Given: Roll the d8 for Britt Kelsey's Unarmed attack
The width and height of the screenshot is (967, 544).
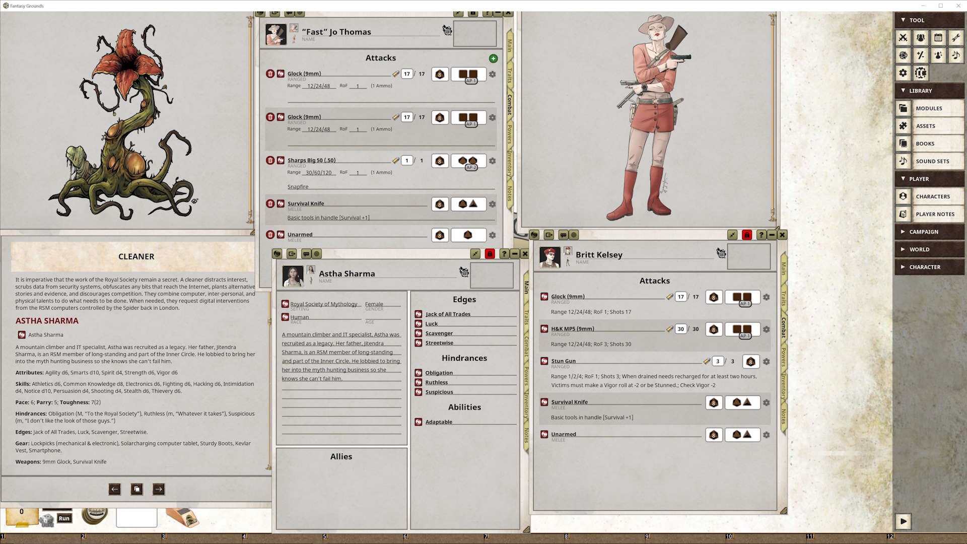Looking at the screenshot, I should tap(714, 434).
